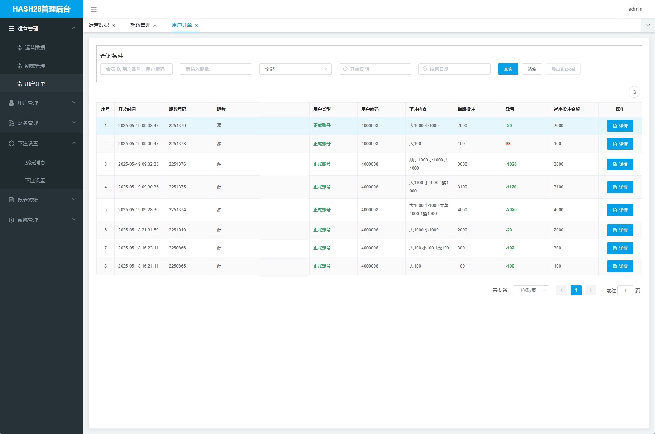Focus the 会员ID search input field
This screenshot has height=434, width=655.
click(136, 69)
